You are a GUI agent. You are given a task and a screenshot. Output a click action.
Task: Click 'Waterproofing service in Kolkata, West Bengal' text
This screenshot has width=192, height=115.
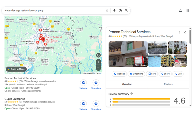151,36
